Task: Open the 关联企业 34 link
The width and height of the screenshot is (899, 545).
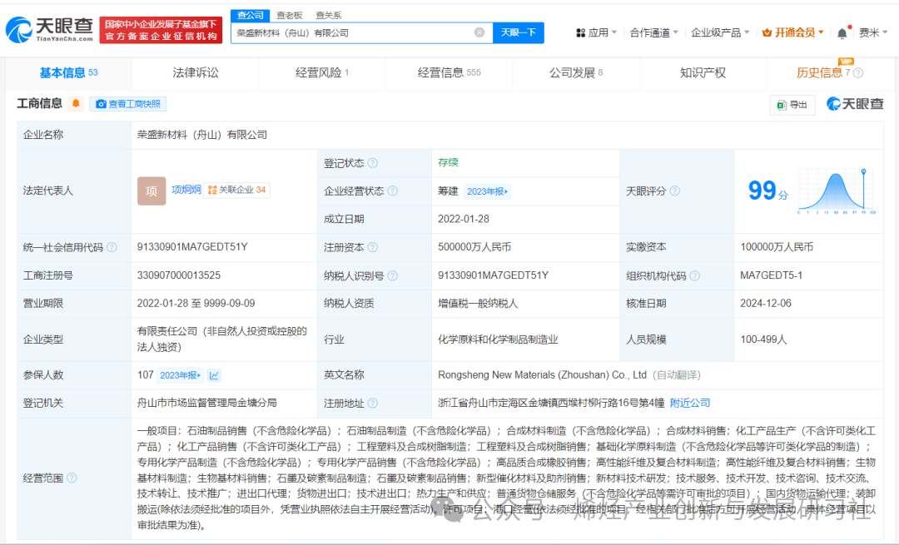Action: click(236, 190)
